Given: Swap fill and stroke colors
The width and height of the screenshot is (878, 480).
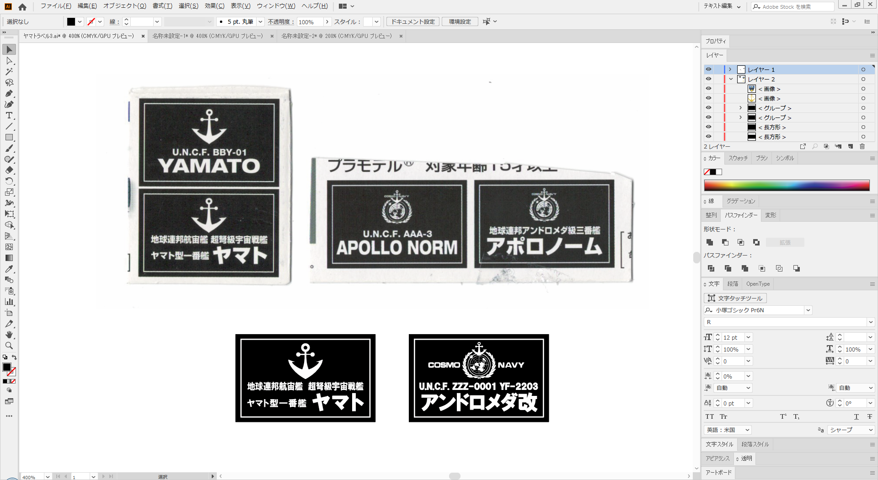Looking at the screenshot, I should click(14, 357).
